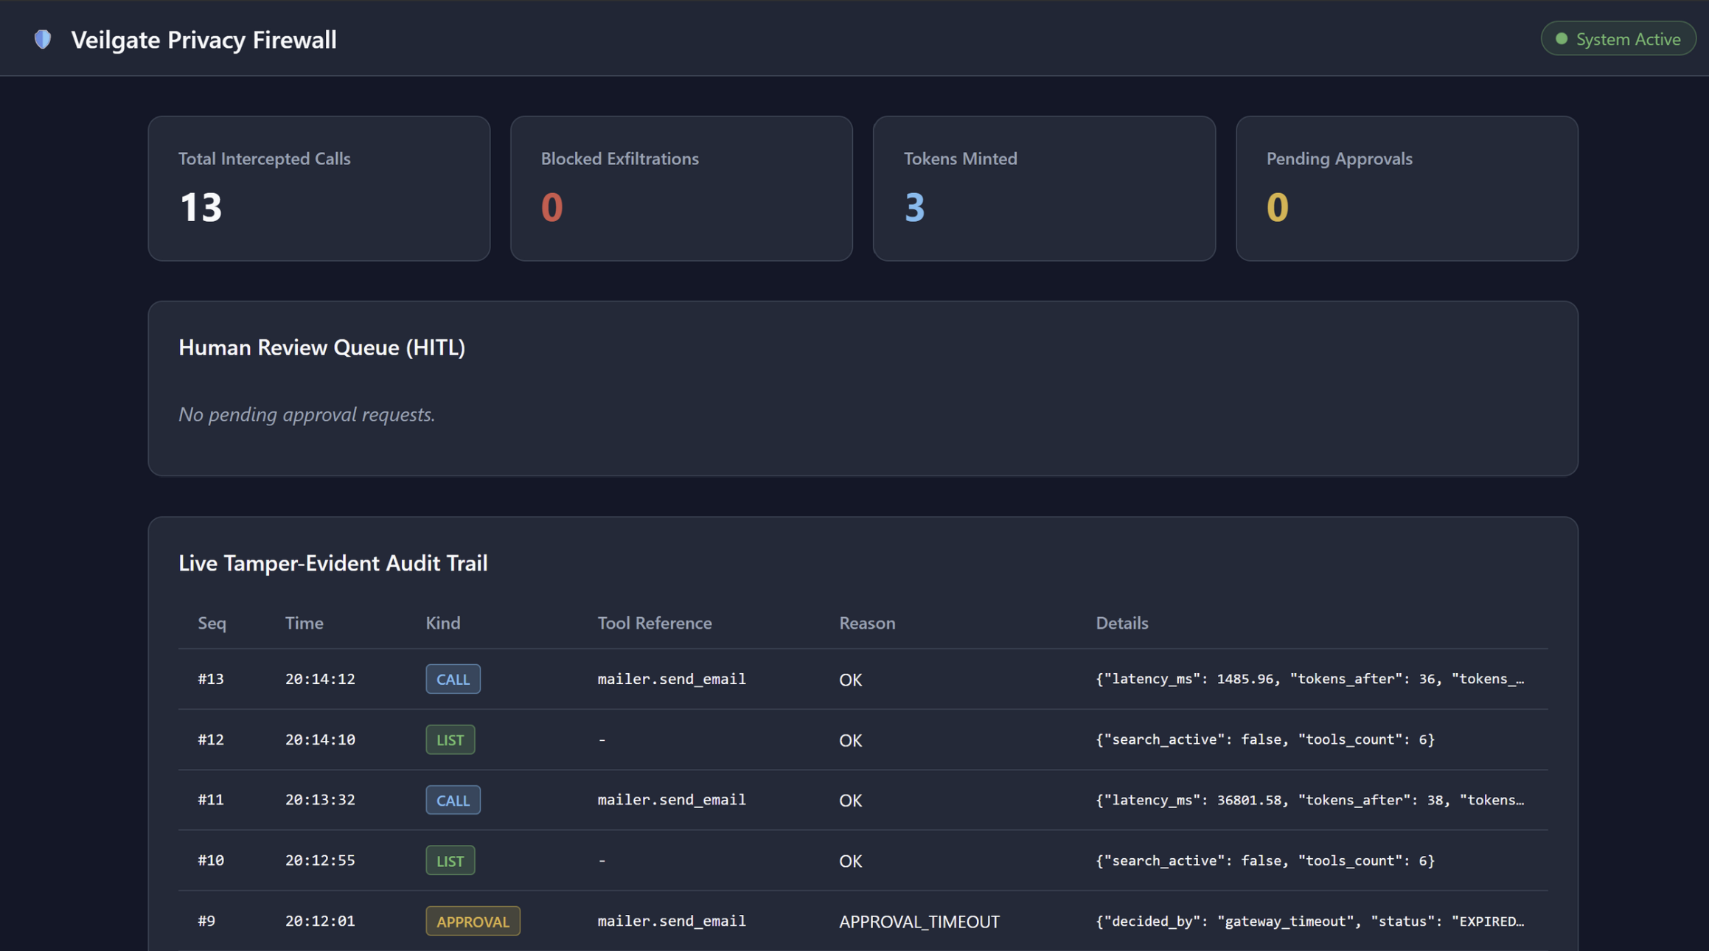Select the Tokens Minted value 3

[914, 207]
